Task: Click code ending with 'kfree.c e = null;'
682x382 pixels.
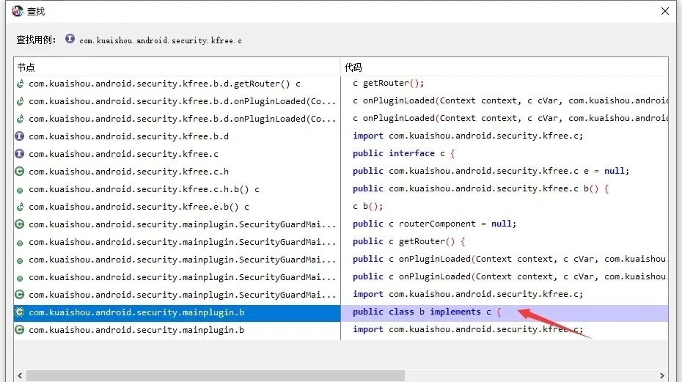Action: [491, 171]
